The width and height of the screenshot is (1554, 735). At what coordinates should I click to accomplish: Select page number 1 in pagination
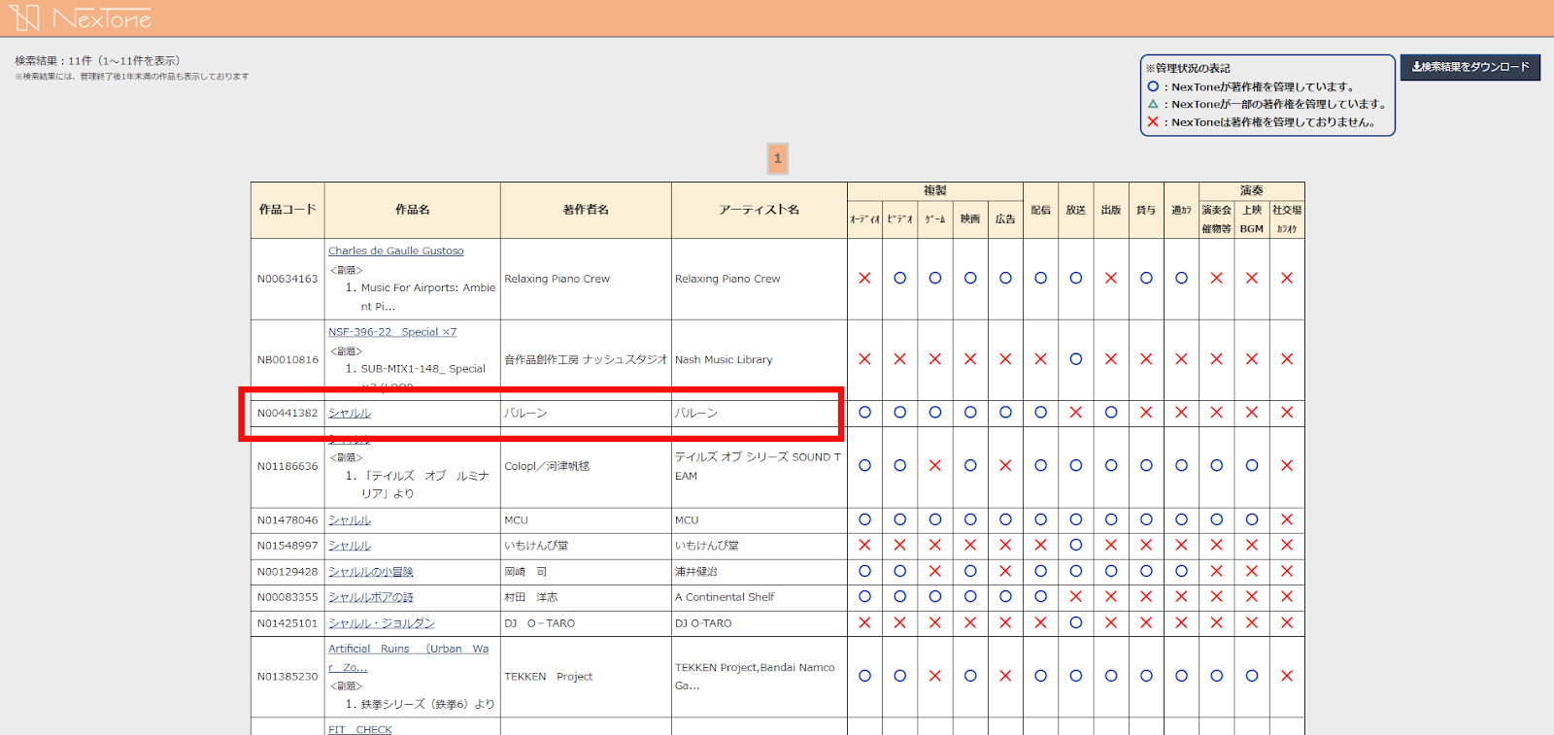[777, 158]
